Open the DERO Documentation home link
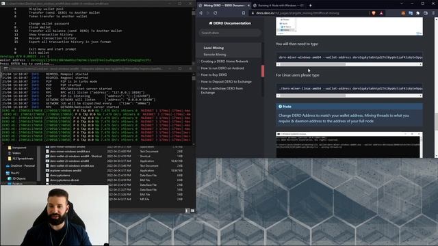The image size is (438, 246). [x=230, y=23]
